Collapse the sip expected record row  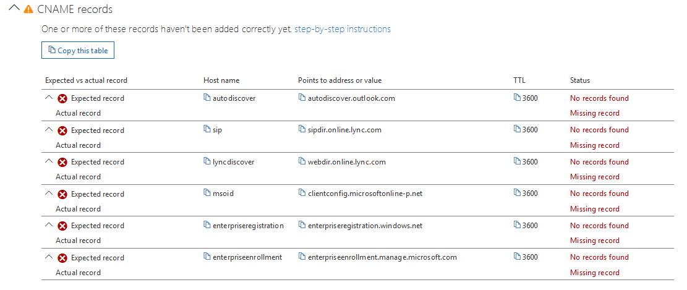coord(49,130)
